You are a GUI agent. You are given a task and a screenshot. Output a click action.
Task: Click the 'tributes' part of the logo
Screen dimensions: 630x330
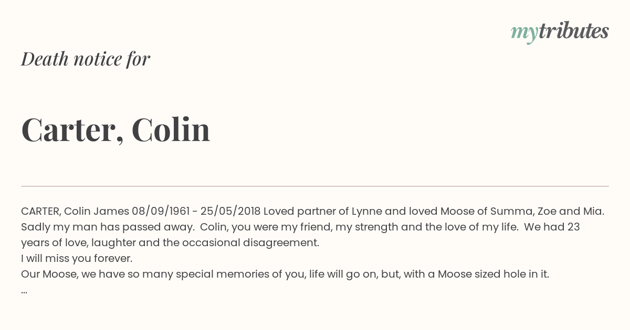tap(573, 31)
